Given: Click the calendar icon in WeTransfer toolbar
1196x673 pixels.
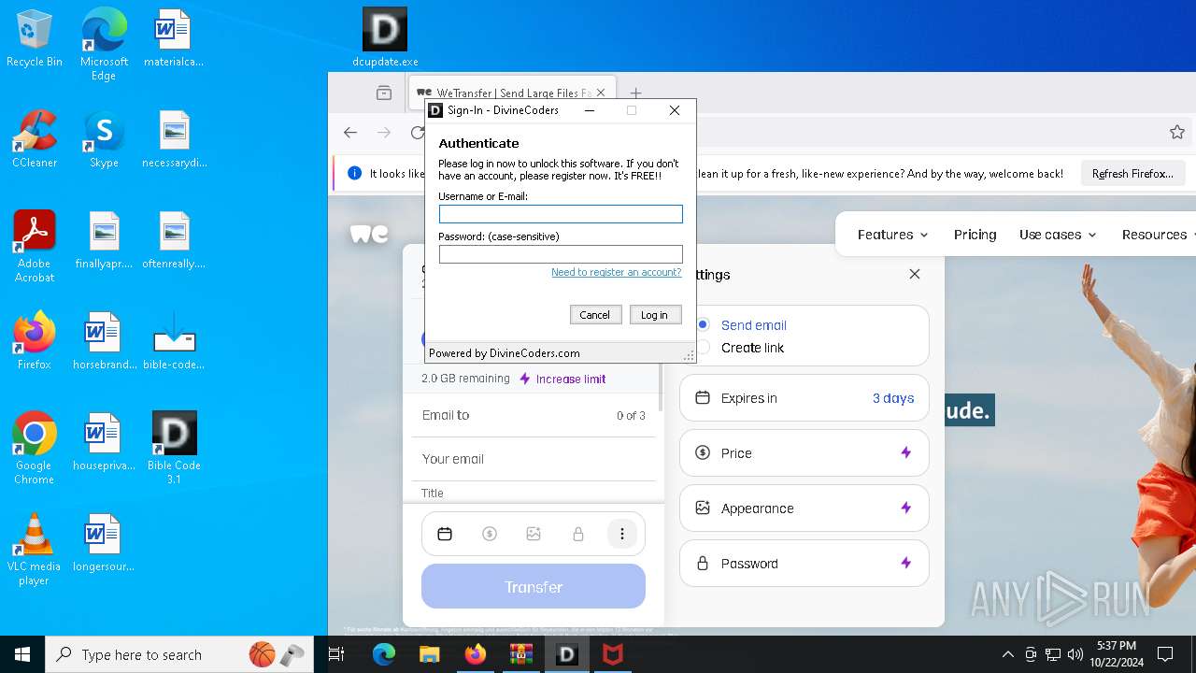Looking at the screenshot, I should [445, 534].
